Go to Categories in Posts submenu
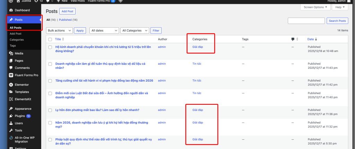The height and width of the screenshot is (149, 355). (17, 40)
